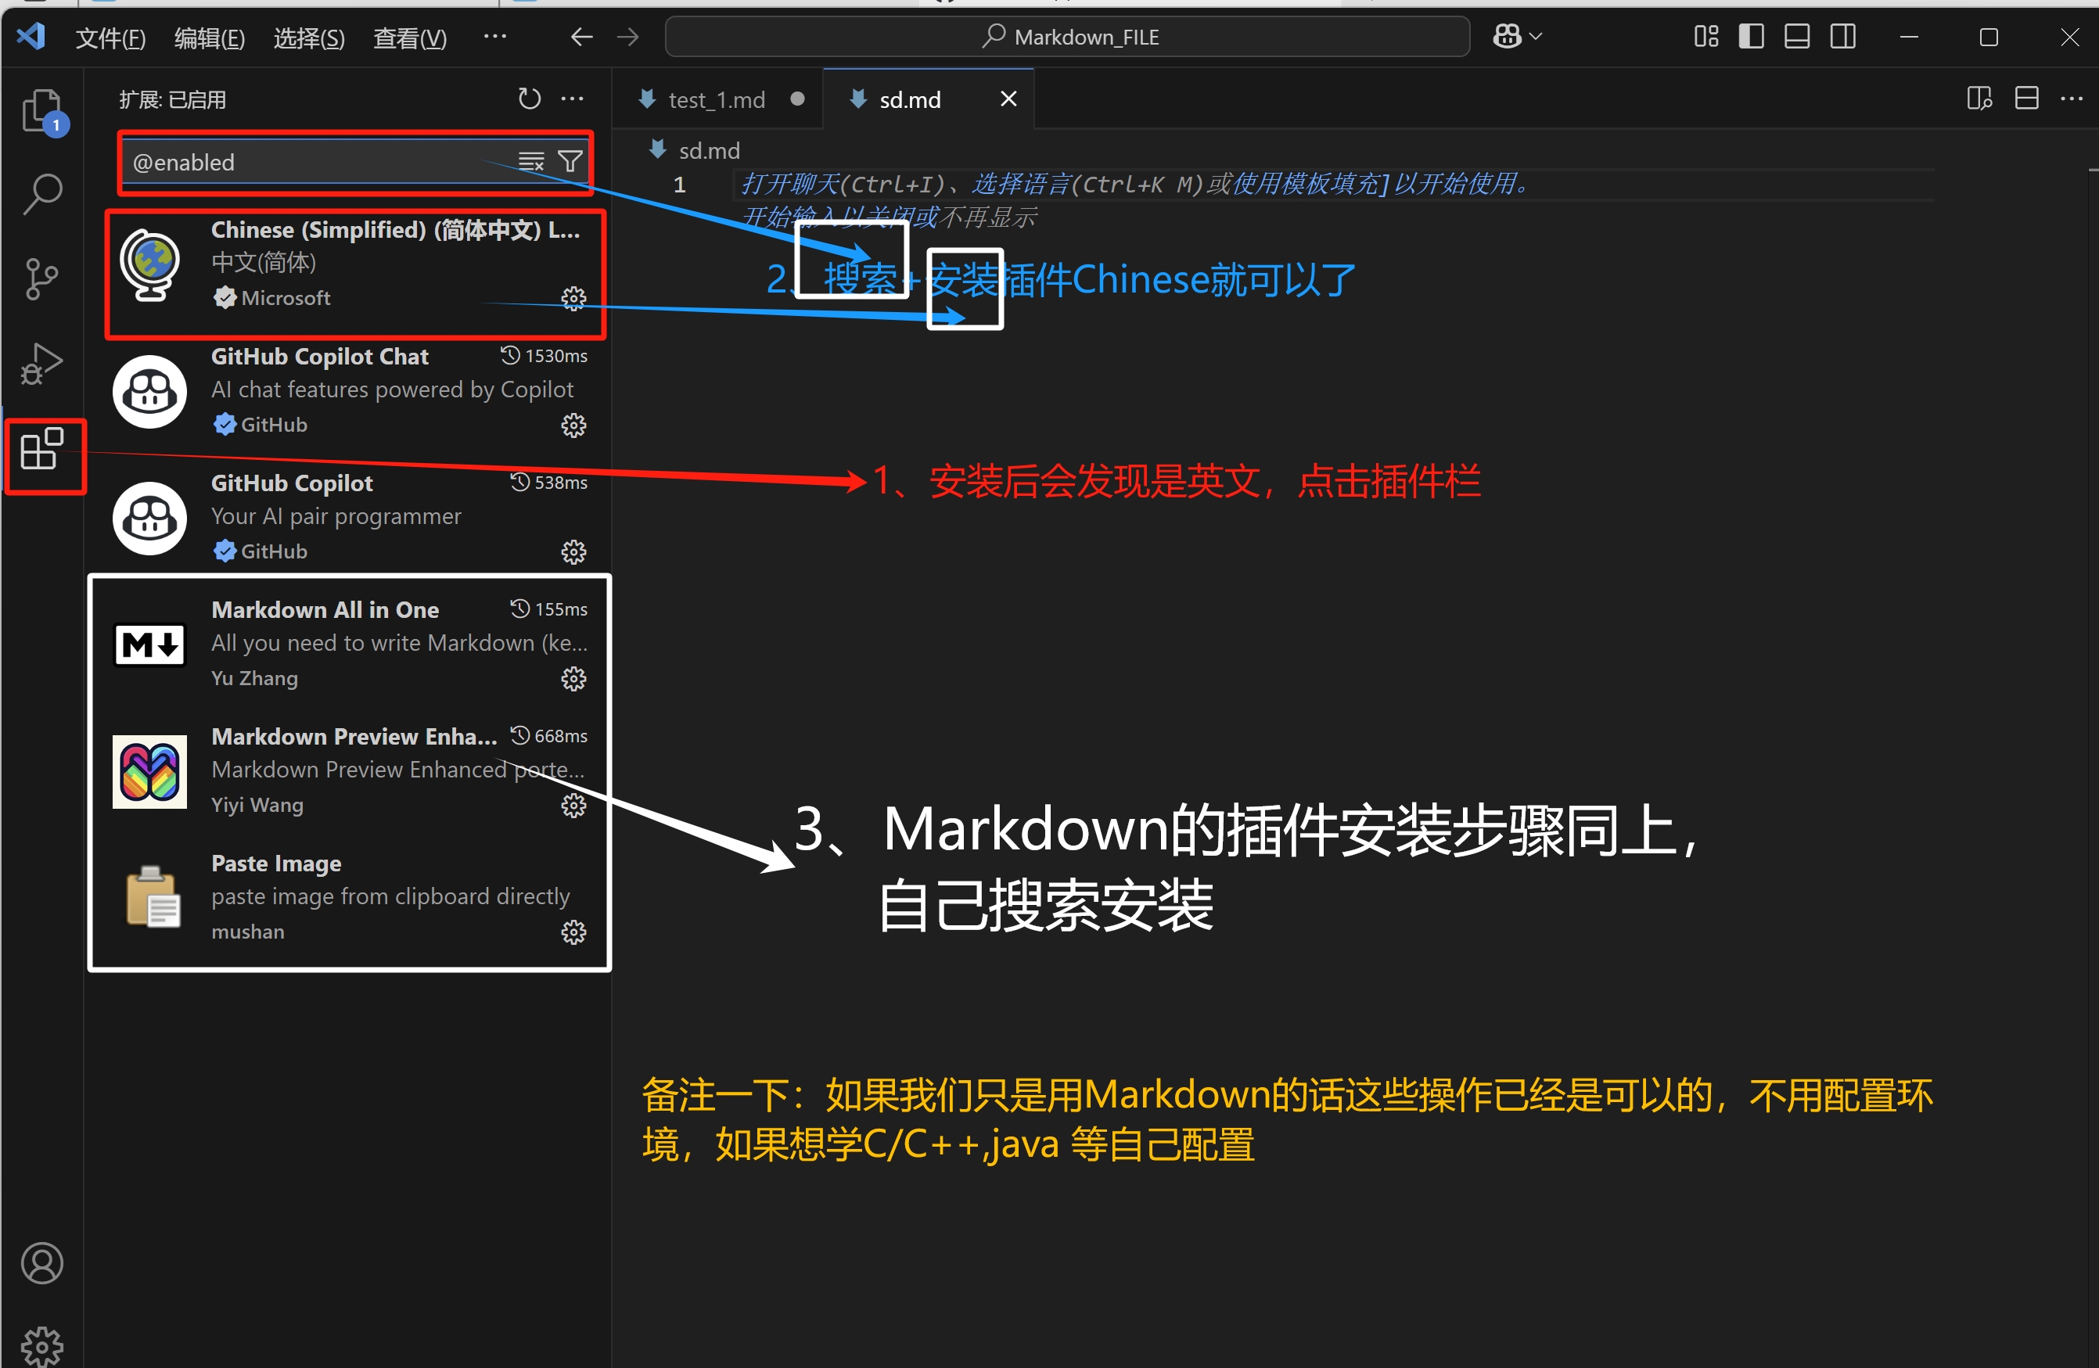Toggle the secondary sidebar
This screenshot has height=1368, width=2099.
tap(1842, 36)
